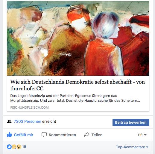Select the Teilen action
Viewport: 155px width, 154px height.
97,135
